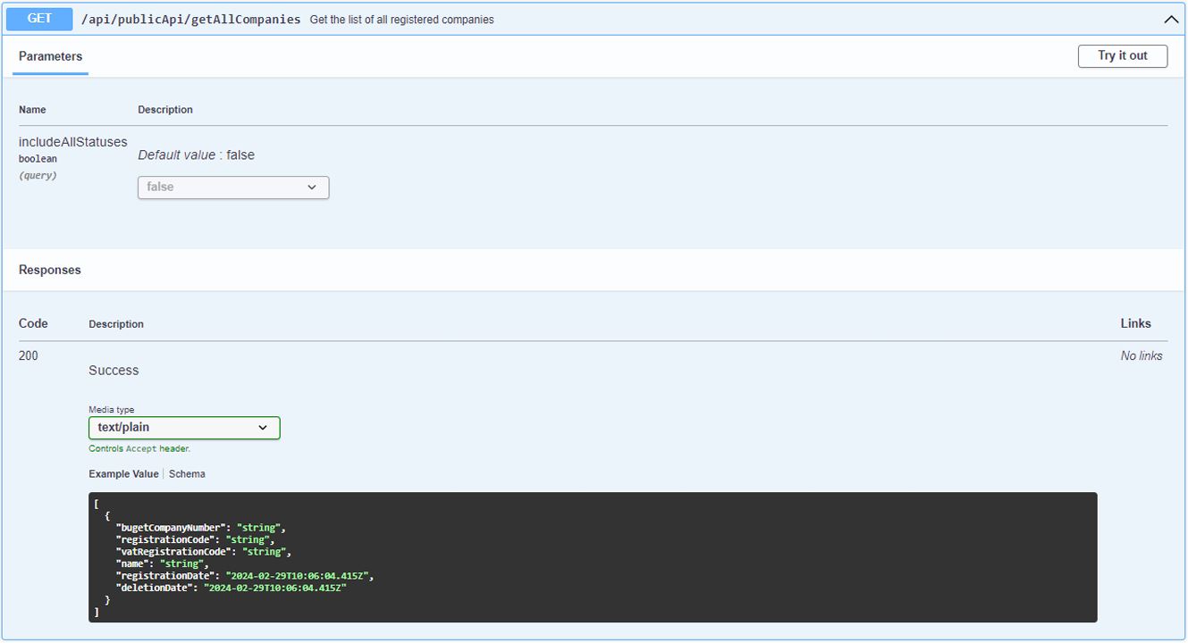Click the parameters Description column header

165,110
